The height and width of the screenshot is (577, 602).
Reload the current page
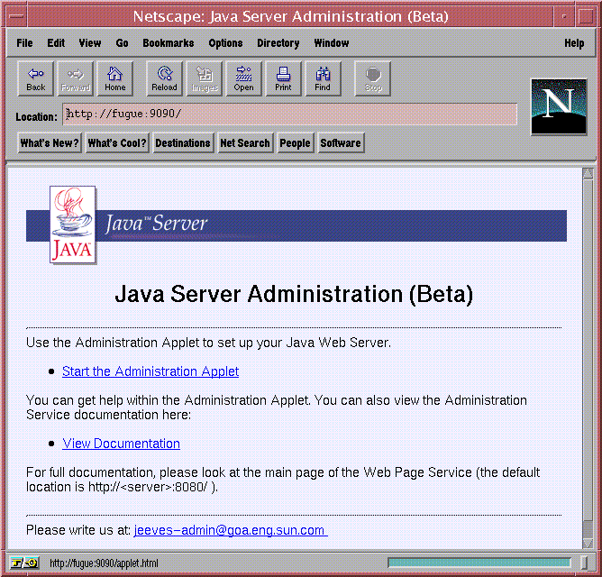click(164, 78)
